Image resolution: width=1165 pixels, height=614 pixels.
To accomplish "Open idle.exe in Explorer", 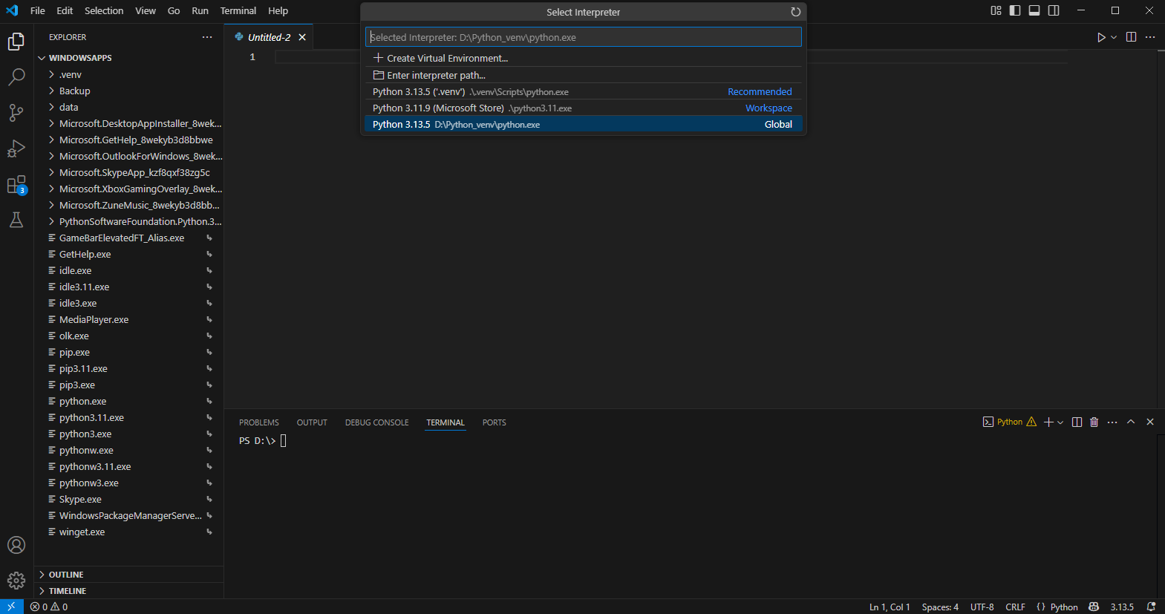I will point(129,270).
